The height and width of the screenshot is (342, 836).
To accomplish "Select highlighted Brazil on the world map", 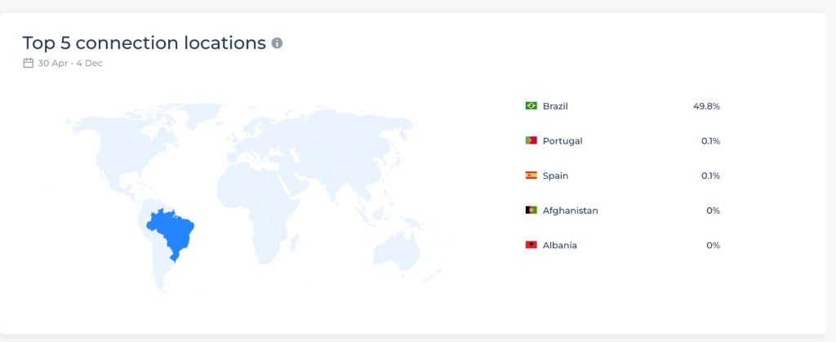I will coord(173,232).
